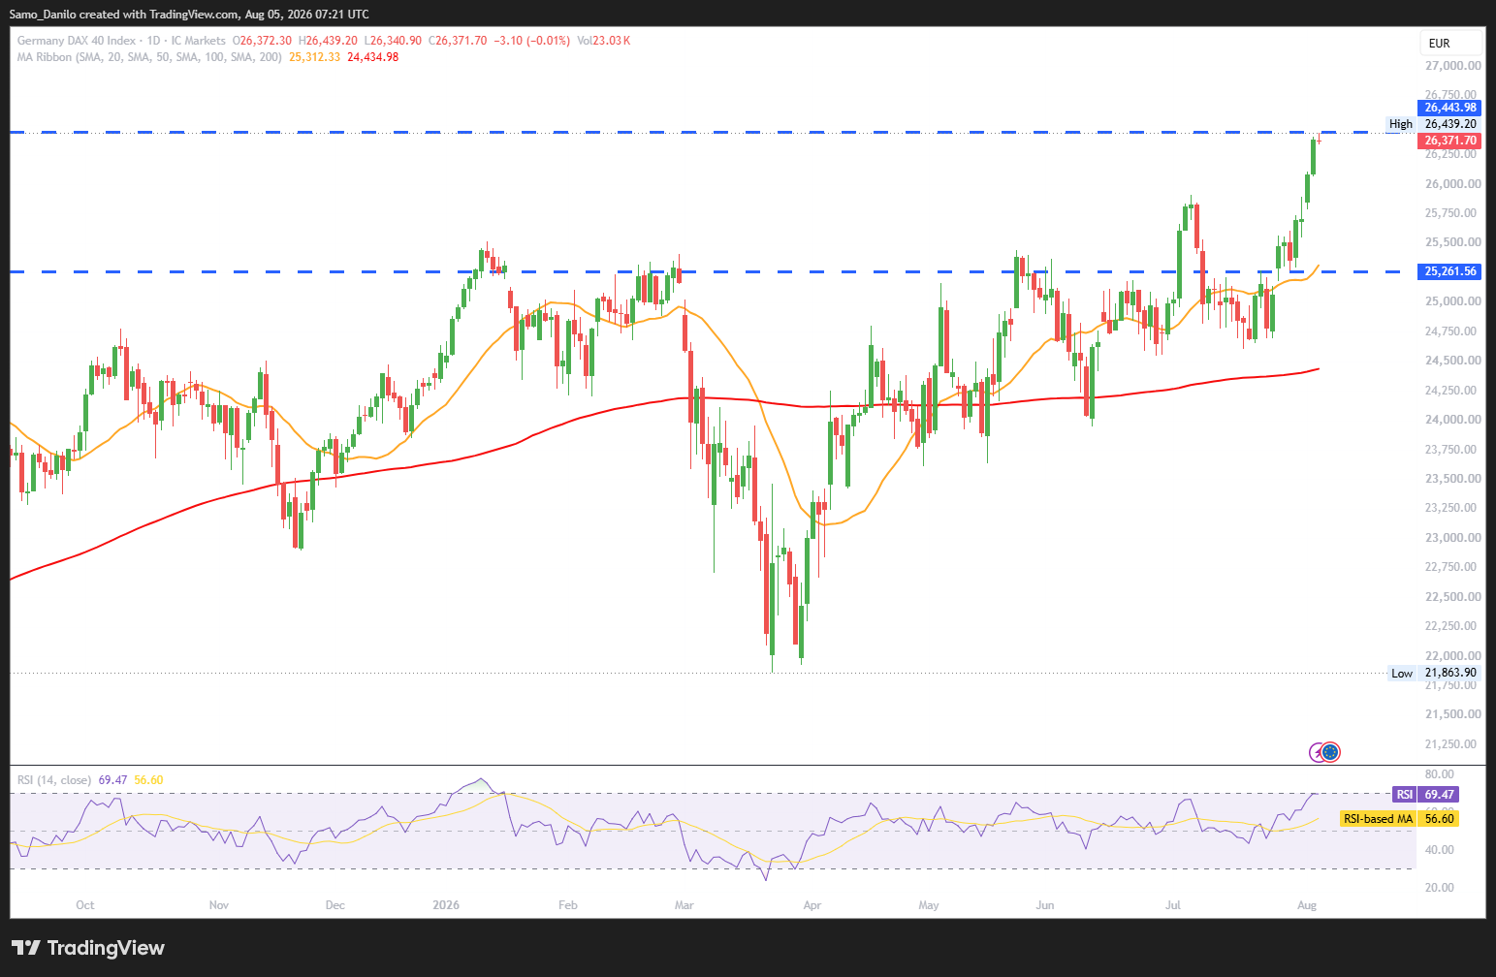
Task: Click the close value C26,371.70 in legend
Action: coord(458,41)
